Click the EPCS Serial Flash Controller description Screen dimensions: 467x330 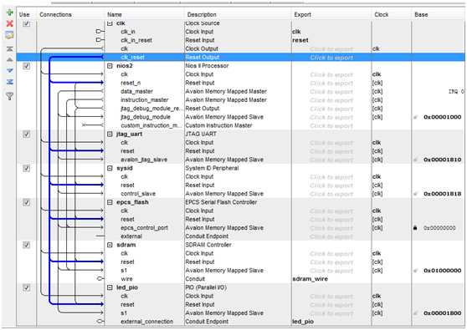[x=221, y=202]
